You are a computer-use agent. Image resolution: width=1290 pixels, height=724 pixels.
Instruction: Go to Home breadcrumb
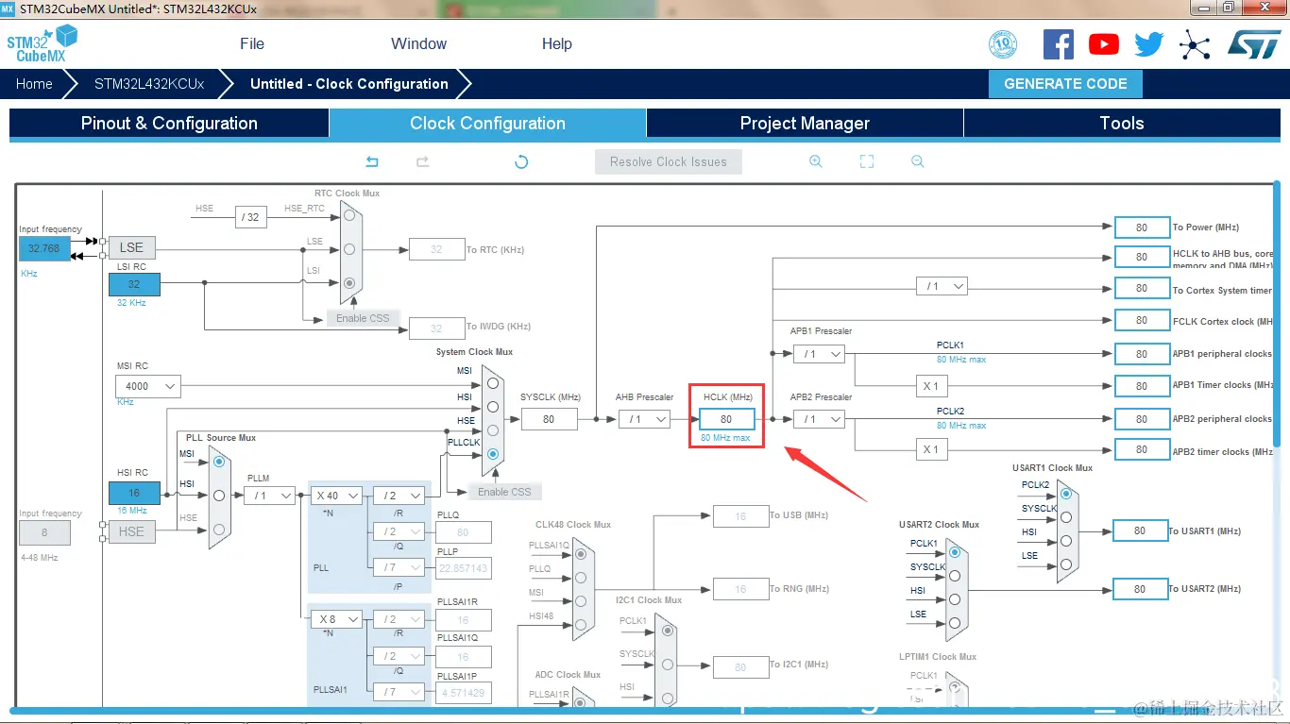pos(34,84)
